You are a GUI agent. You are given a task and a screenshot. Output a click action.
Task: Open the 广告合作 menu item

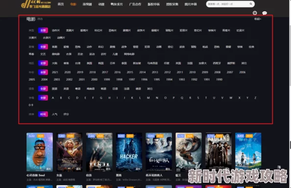point(135,4)
